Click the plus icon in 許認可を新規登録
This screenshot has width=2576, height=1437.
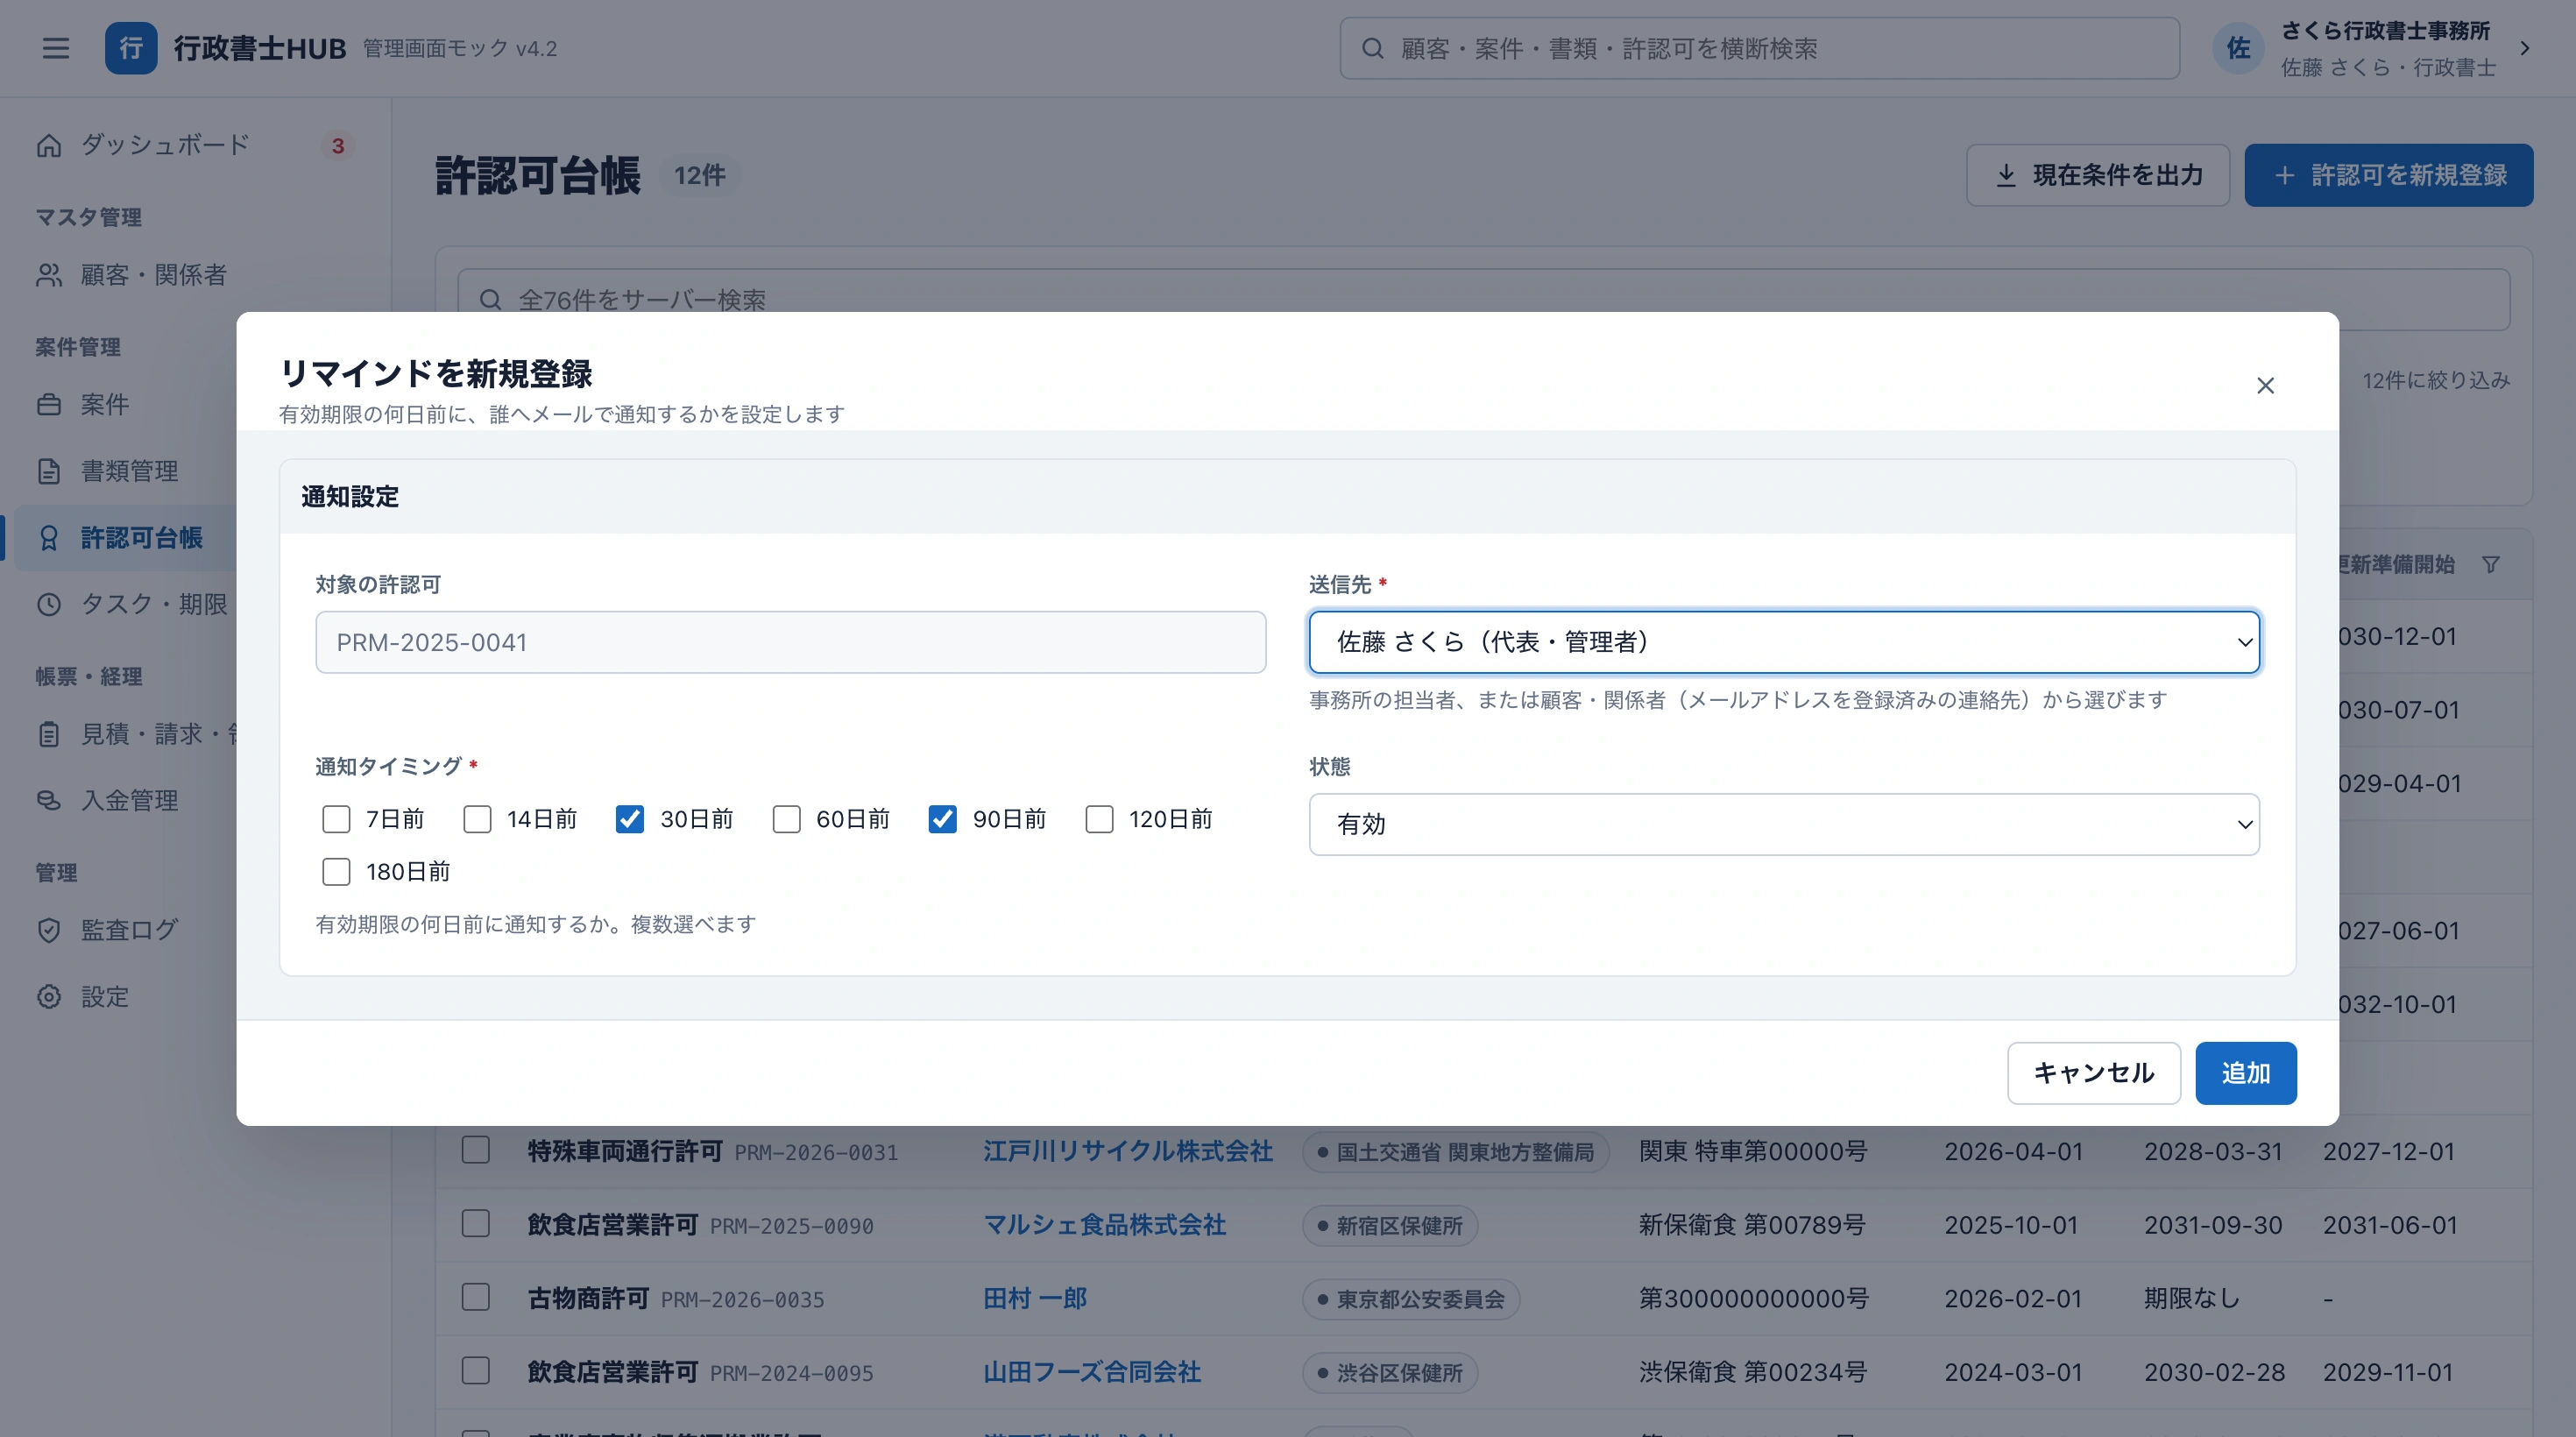click(x=2284, y=175)
